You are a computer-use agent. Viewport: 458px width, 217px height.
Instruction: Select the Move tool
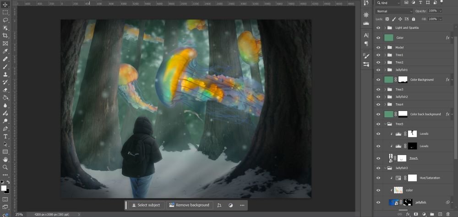[5, 5]
